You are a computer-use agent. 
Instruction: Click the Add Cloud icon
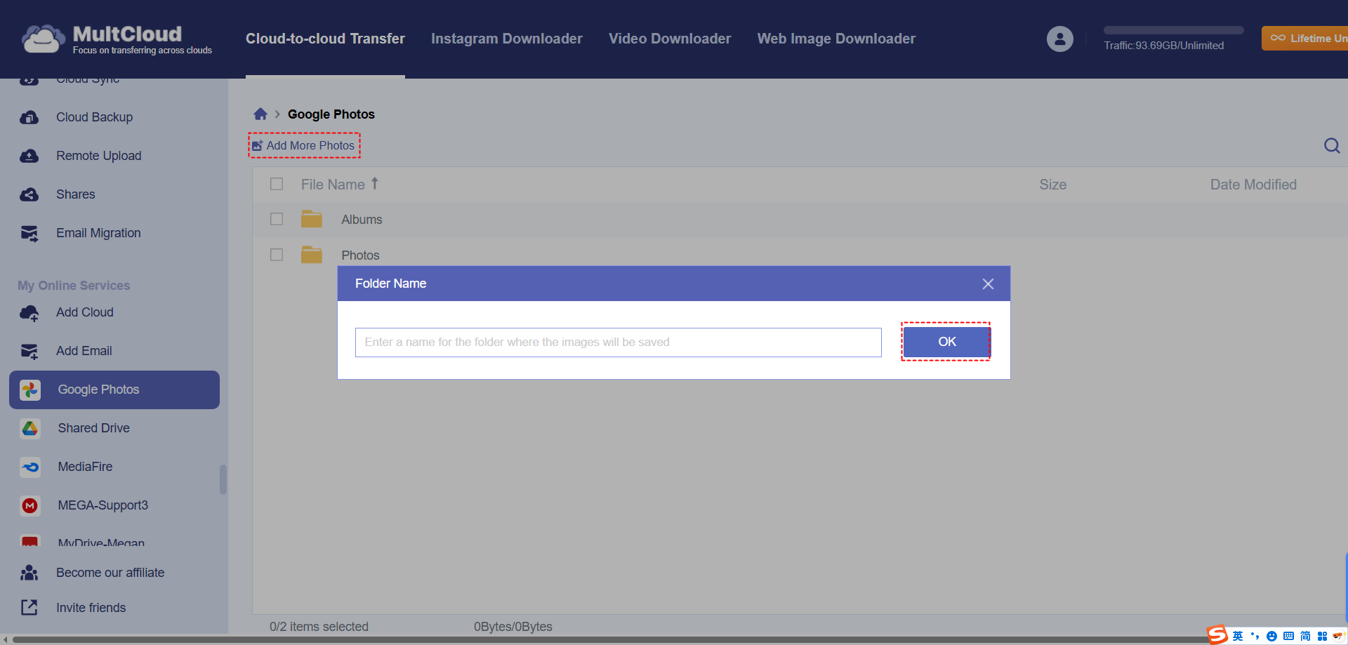[29, 313]
